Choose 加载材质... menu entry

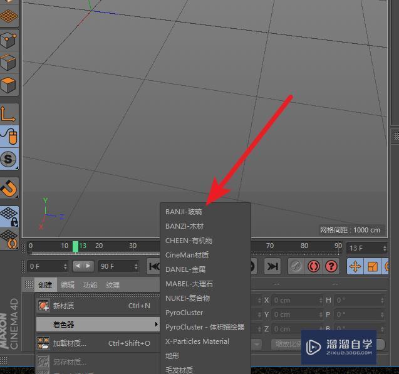pos(98,343)
